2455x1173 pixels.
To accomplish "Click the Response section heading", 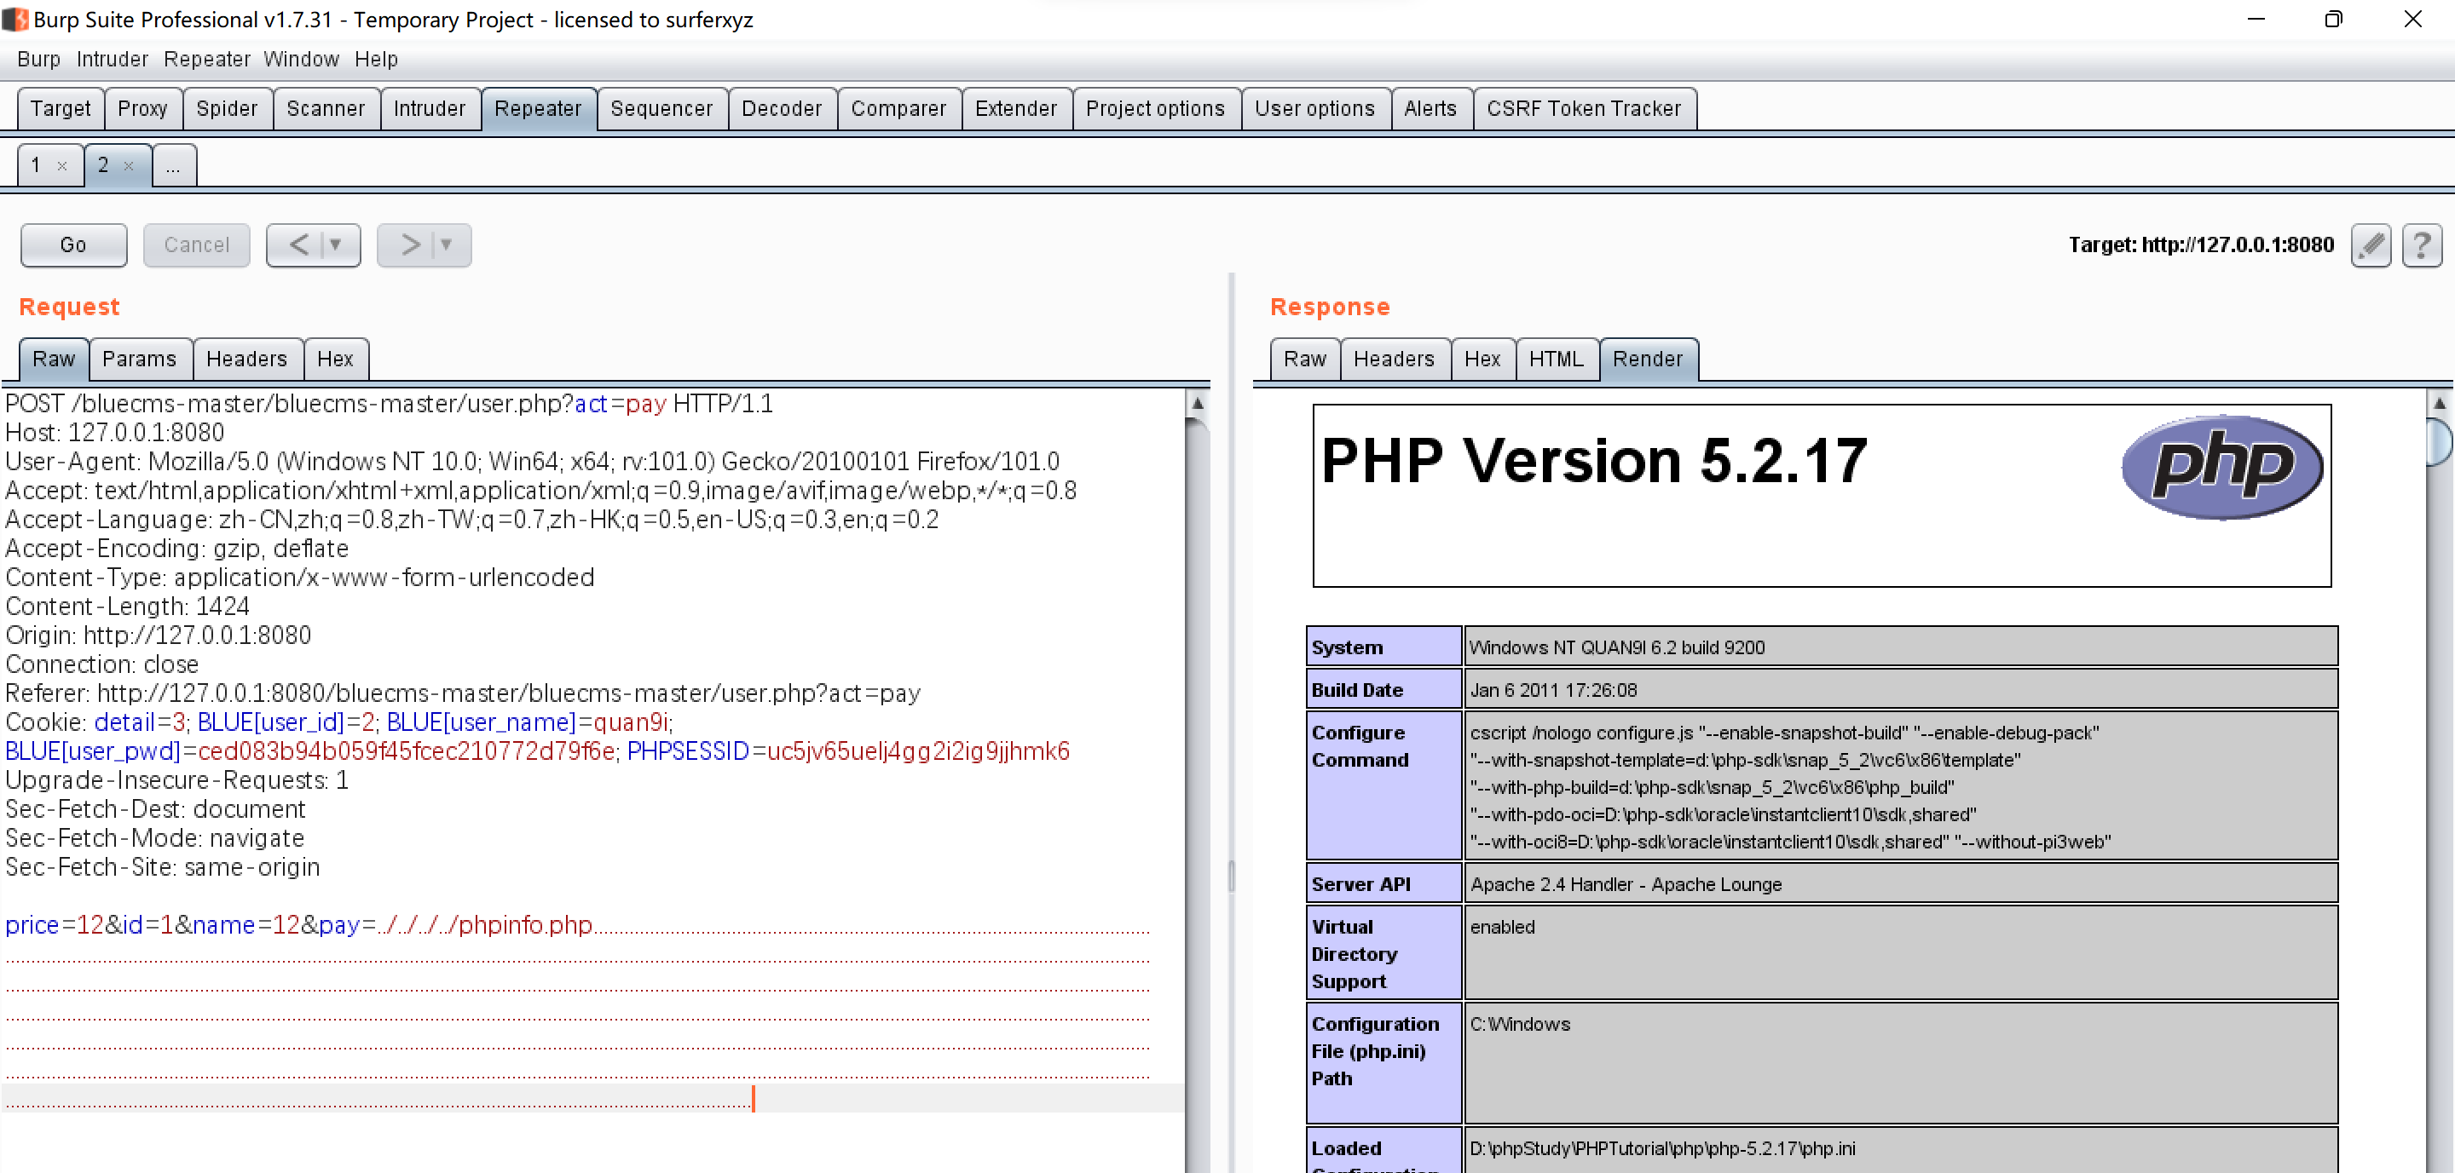I will click(1330, 307).
